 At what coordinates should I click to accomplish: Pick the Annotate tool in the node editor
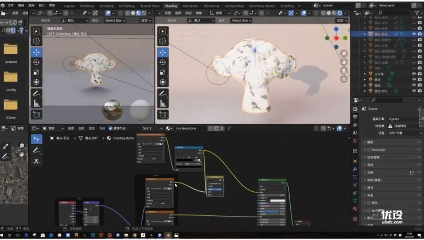(x=36, y=150)
